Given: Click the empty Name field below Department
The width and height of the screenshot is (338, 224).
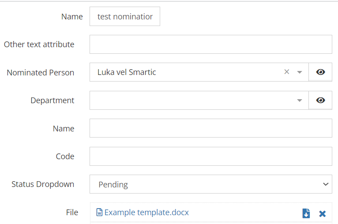Looking at the screenshot, I should coord(211,128).
